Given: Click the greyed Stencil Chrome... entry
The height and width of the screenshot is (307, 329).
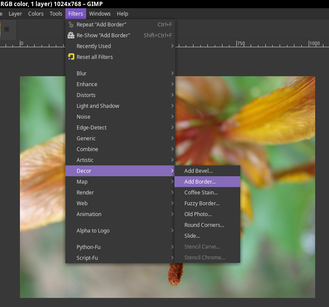Looking at the screenshot, I should 207,258.
